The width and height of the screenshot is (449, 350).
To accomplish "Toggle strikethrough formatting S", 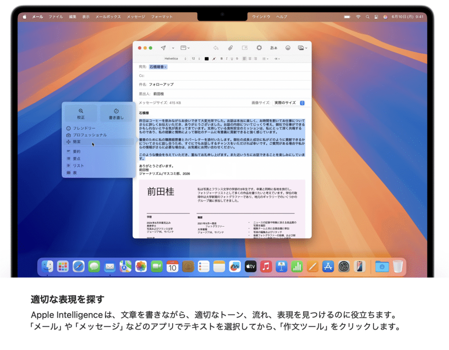I will coord(237,59).
